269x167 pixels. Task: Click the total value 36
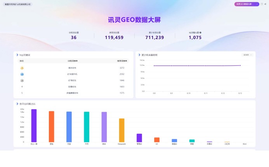click(x=74, y=37)
